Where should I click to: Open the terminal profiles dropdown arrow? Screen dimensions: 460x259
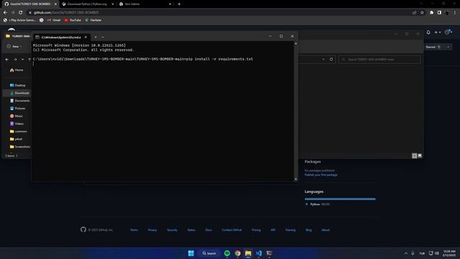[x=103, y=37]
